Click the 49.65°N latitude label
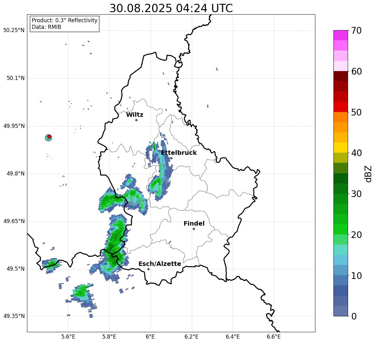This screenshot has height=343, width=376. (14, 221)
